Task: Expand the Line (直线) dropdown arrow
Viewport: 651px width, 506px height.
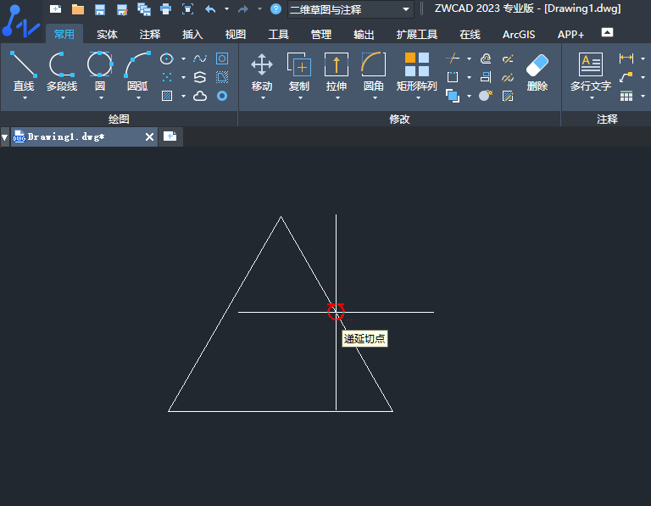Action: click(x=25, y=98)
